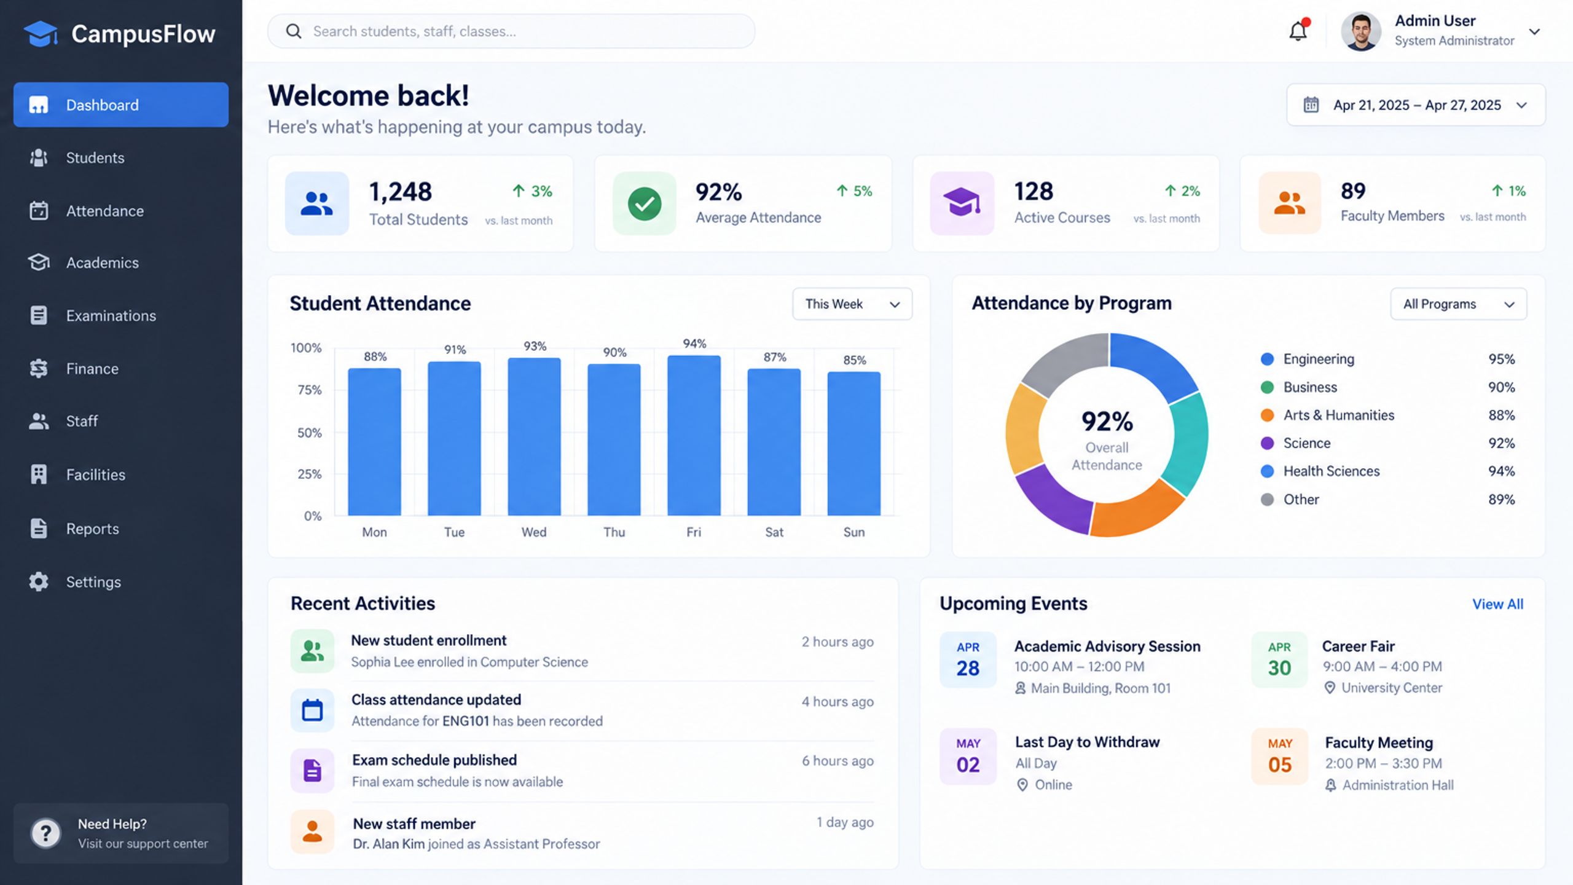Open the This Week dropdown

852,304
